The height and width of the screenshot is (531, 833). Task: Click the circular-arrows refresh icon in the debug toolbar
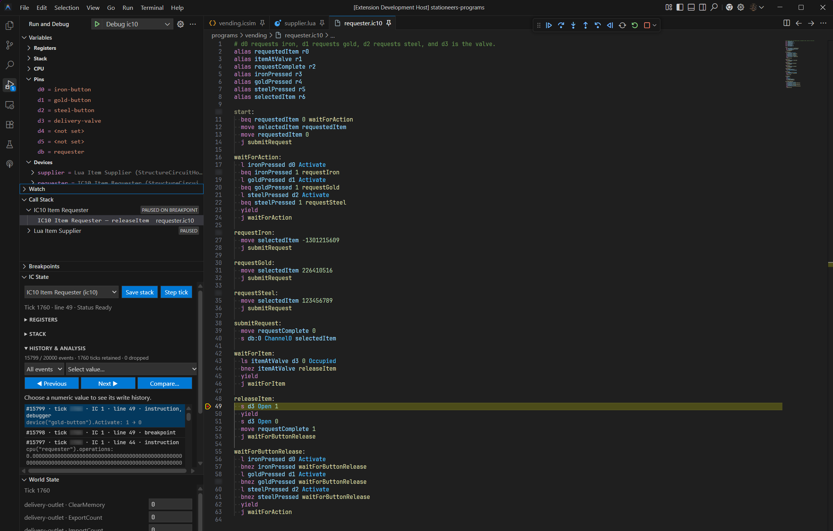(x=622, y=25)
